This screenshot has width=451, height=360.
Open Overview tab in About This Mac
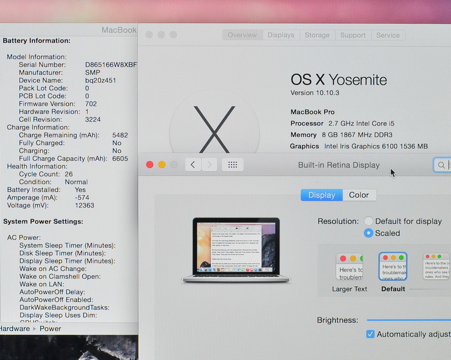point(242,35)
